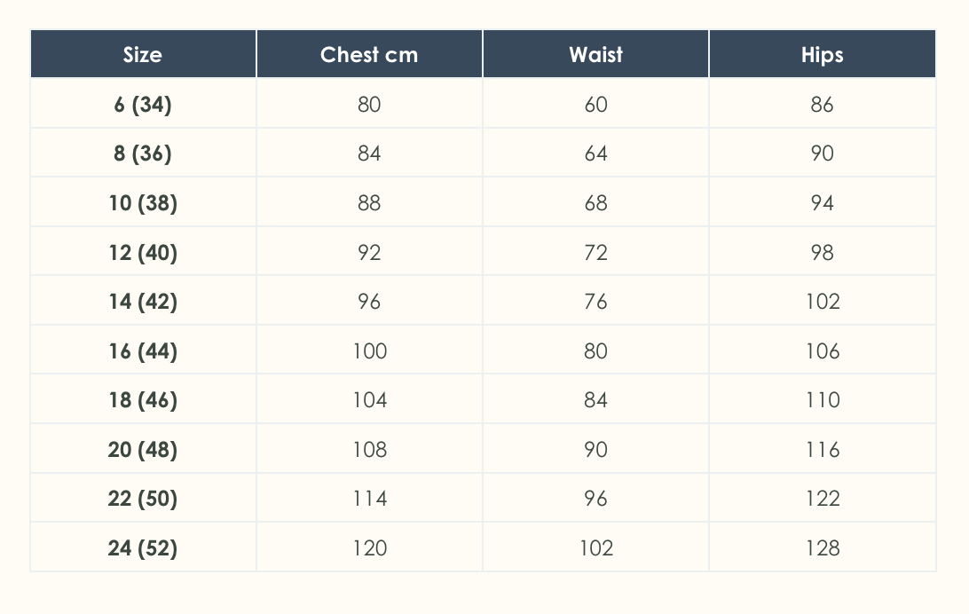Click chest value 114 for size 22
This screenshot has height=614, width=969.
pyautogui.click(x=369, y=499)
